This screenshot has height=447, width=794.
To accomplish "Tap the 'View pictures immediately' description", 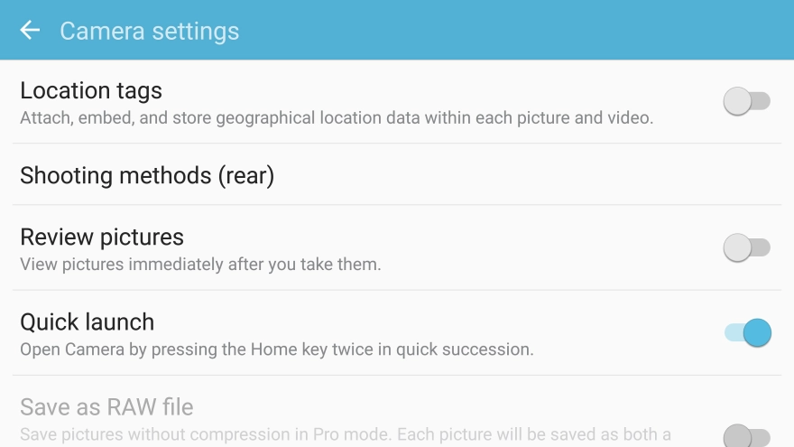I will [x=200, y=264].
